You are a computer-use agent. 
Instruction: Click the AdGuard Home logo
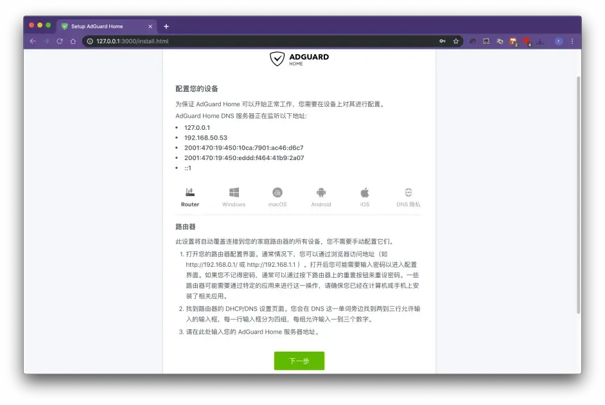pyautogui.click(x=299, y=59)
